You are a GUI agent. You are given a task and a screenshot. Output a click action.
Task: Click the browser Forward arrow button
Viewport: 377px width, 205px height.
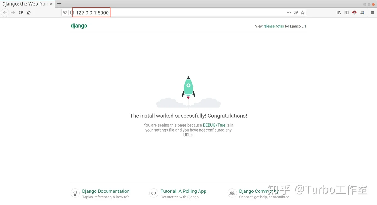coord(13,13)
